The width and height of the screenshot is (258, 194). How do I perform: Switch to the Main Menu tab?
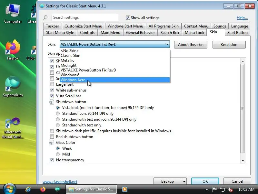click(x=110, y=33)
